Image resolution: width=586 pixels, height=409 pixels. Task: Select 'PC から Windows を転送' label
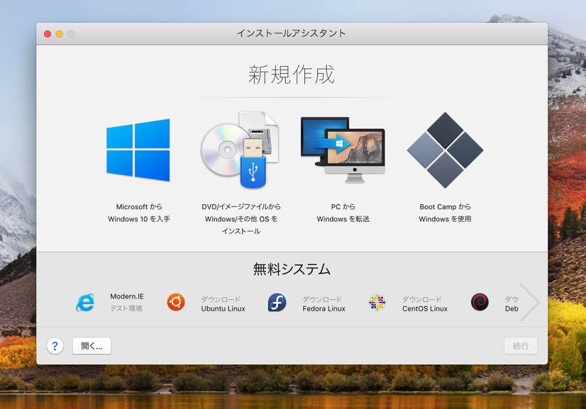[x=343, y=213]
